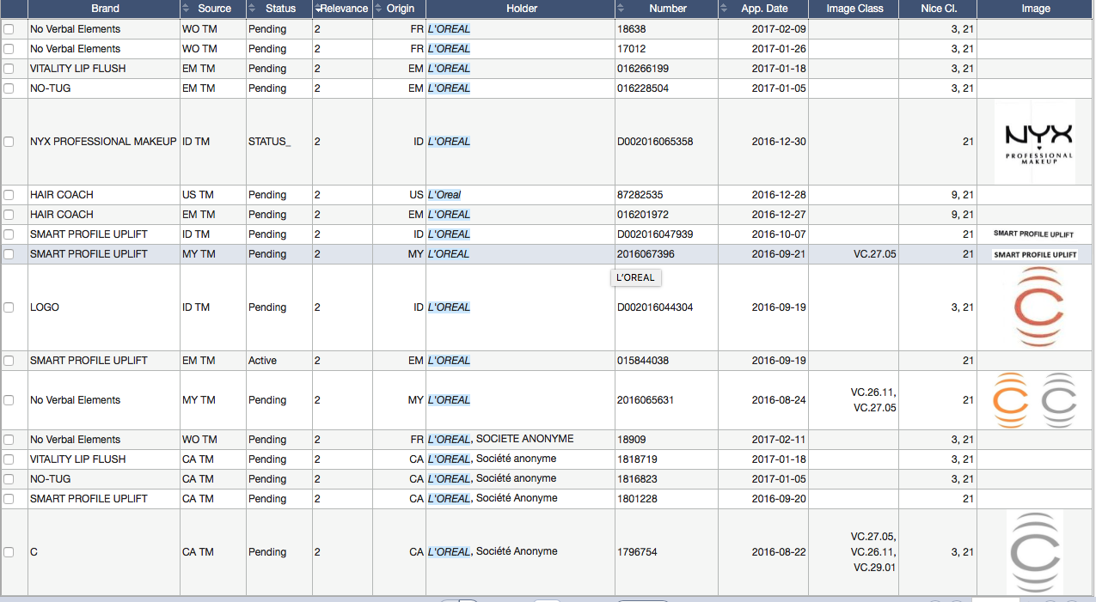Click the application date 2016-08-24

779,400
